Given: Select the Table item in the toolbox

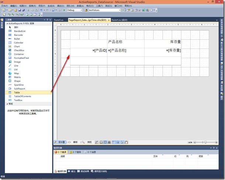Looking at the screenshot, I should tap(28, 92).
